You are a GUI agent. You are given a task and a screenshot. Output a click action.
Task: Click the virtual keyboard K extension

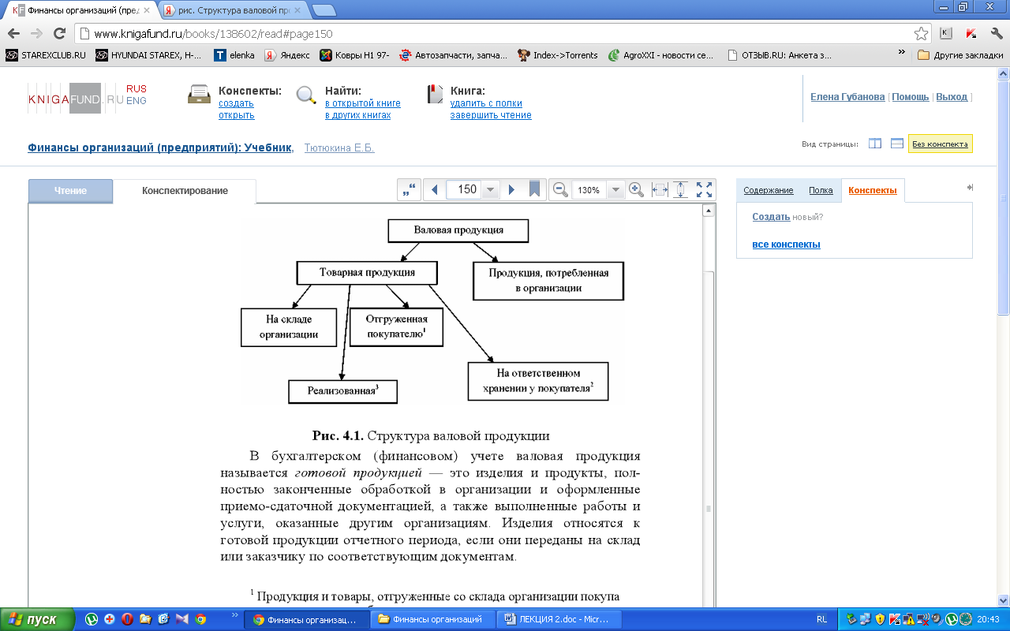pyautogui.click(x=946, y=33)
